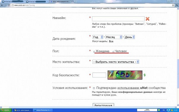Click the Все visibility link

tap(111, 41)
